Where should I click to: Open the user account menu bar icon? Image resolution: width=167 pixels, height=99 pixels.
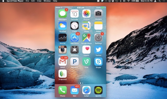tap(155, 1)
